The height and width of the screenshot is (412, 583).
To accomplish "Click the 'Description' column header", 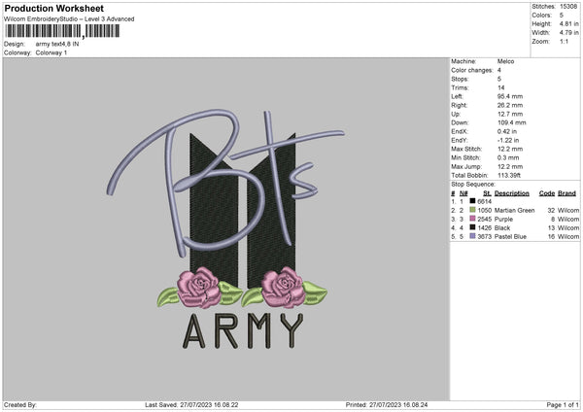I will point(512,193).
